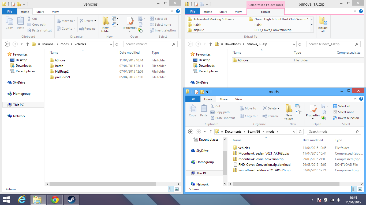Open the File menu in vehicles window

click(x=10, y=11)
